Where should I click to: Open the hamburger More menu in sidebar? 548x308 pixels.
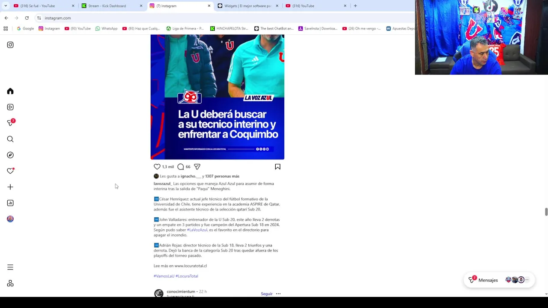10,267
